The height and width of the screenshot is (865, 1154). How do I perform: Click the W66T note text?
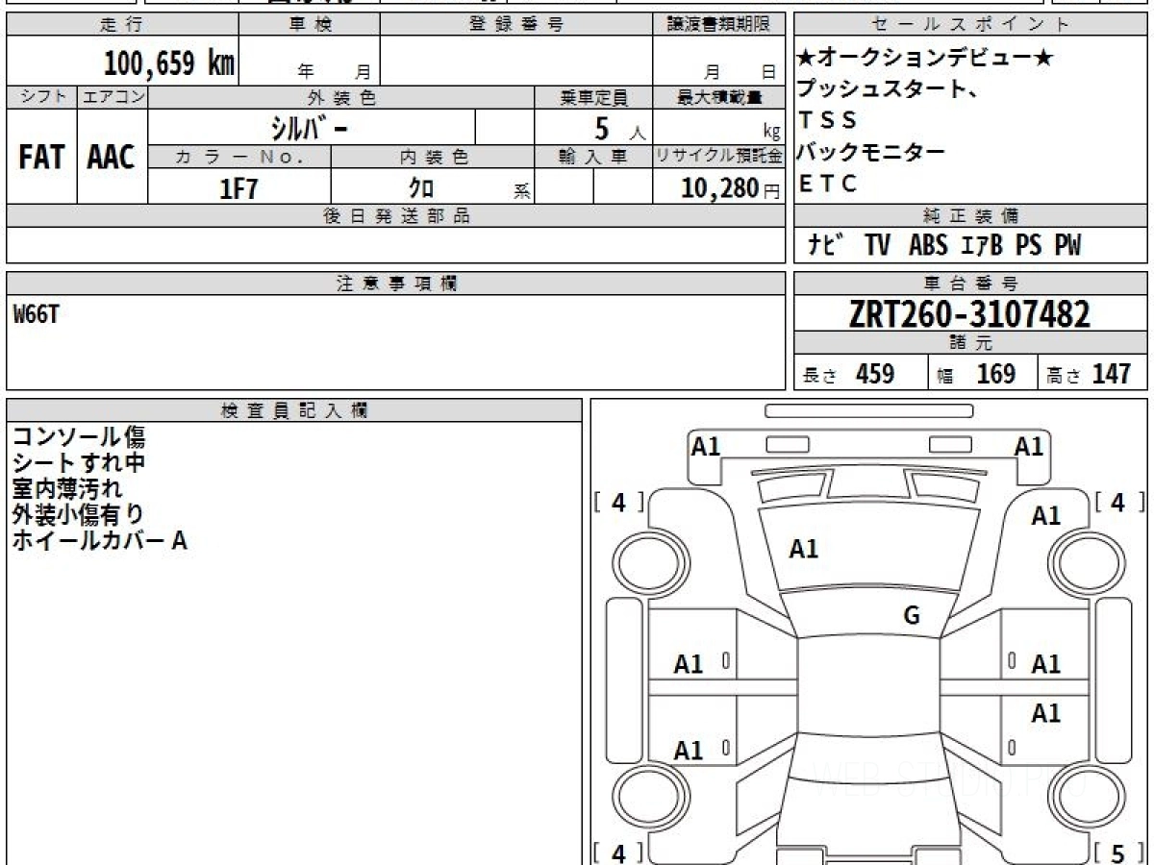(x=36, y=315)
